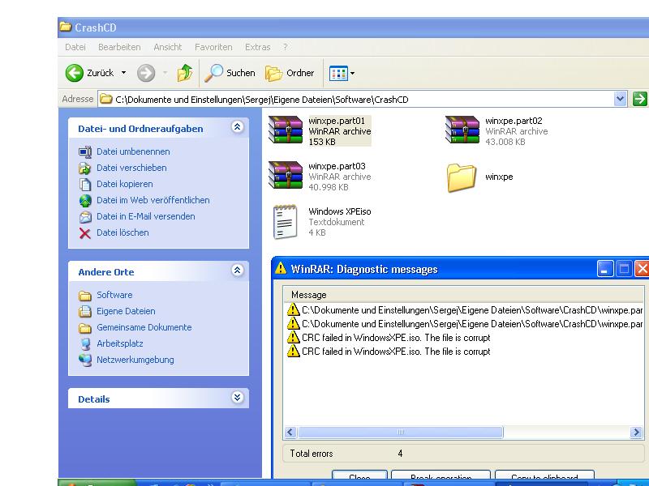Click the scroll right arrow in messages
The width and height of the screenshot is (649, 486).
pos(636,433)
